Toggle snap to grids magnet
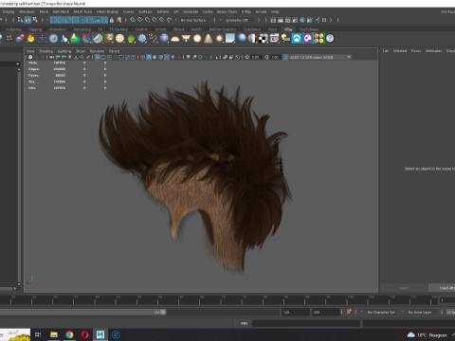 [133, 20]
